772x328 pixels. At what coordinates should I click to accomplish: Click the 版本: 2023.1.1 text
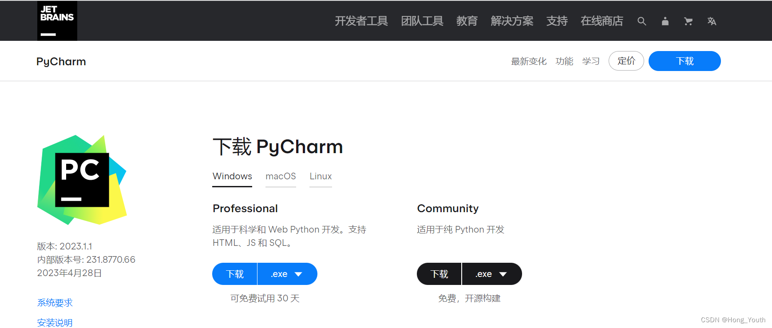click(65, 246)
